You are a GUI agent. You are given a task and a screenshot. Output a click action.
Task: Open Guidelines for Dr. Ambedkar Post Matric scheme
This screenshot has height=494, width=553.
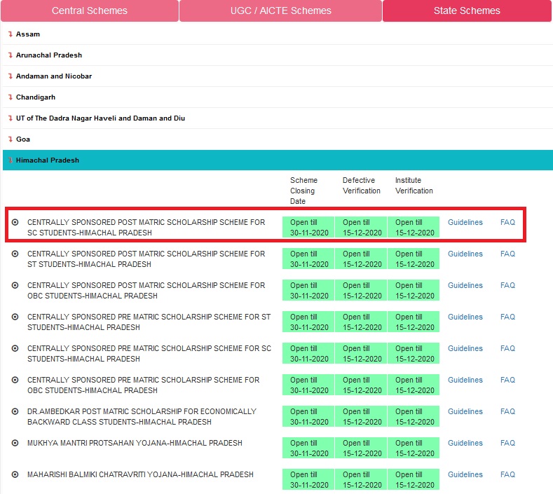(465, 411)
